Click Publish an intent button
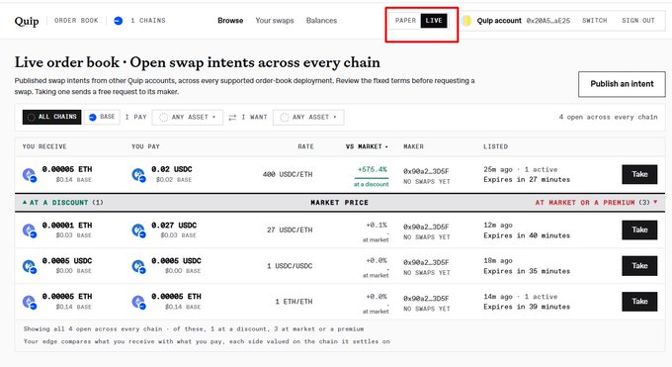The image size is (672, 367). (x=622, y=84)
